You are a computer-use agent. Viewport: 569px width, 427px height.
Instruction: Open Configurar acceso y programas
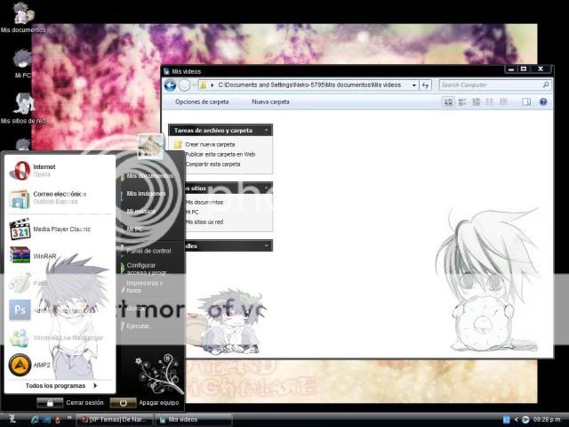(147, 269)
